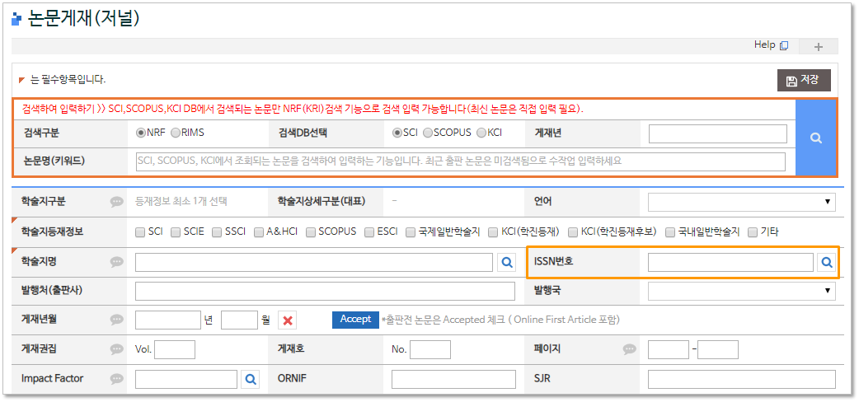859x402 pixels.
Task: Expand the 발행국 dropdown list
Action: 741,291
